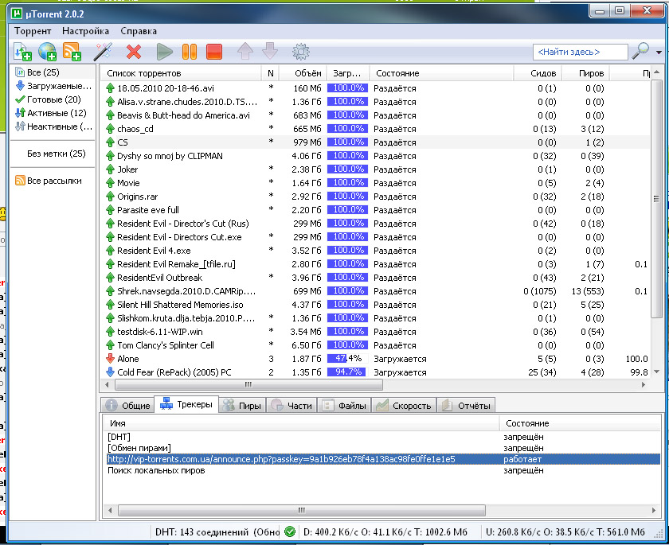
Task: Open the Настройка menu
Action: (85, 31)
